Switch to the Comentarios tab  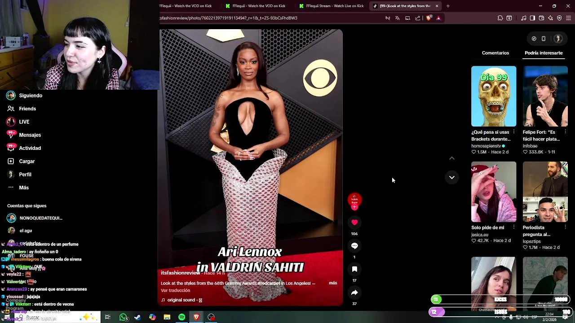[495, 53]
